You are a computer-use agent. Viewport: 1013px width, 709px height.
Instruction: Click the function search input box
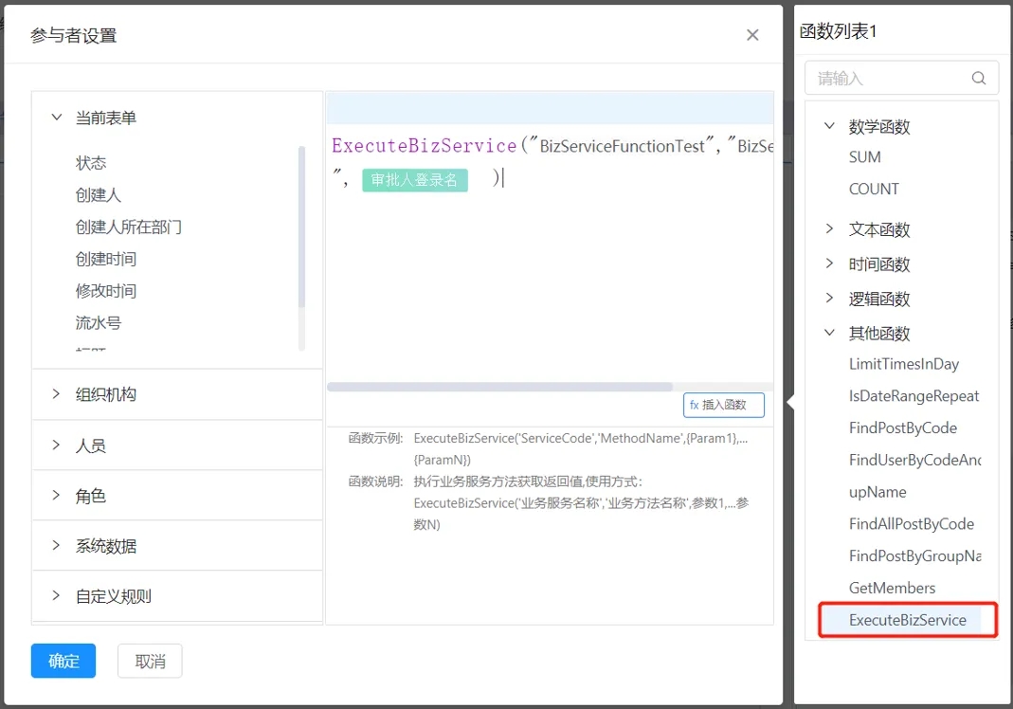(x=886, y=79)
